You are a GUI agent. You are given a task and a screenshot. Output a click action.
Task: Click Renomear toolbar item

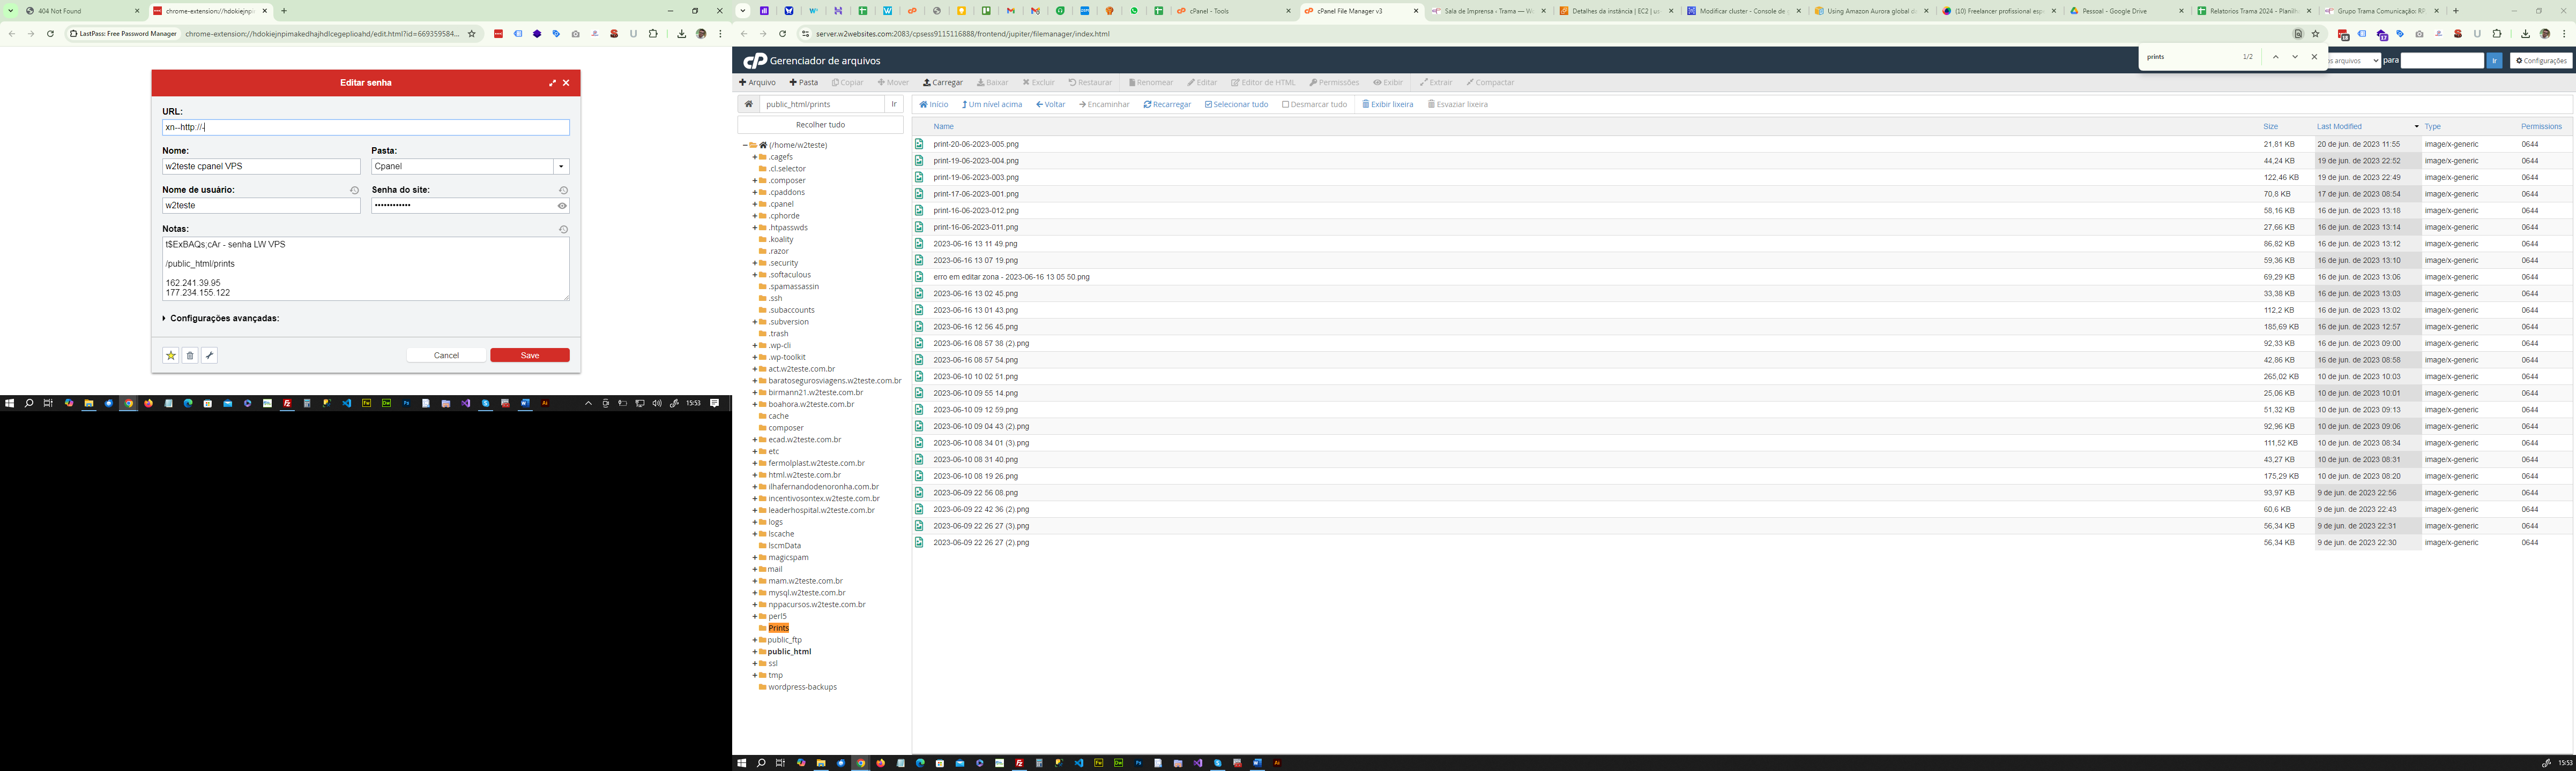[x=1151, y=83]
